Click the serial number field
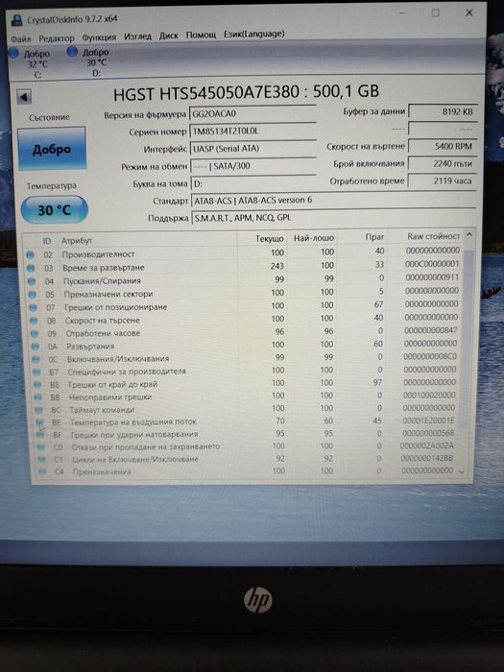 pos(252,131)
